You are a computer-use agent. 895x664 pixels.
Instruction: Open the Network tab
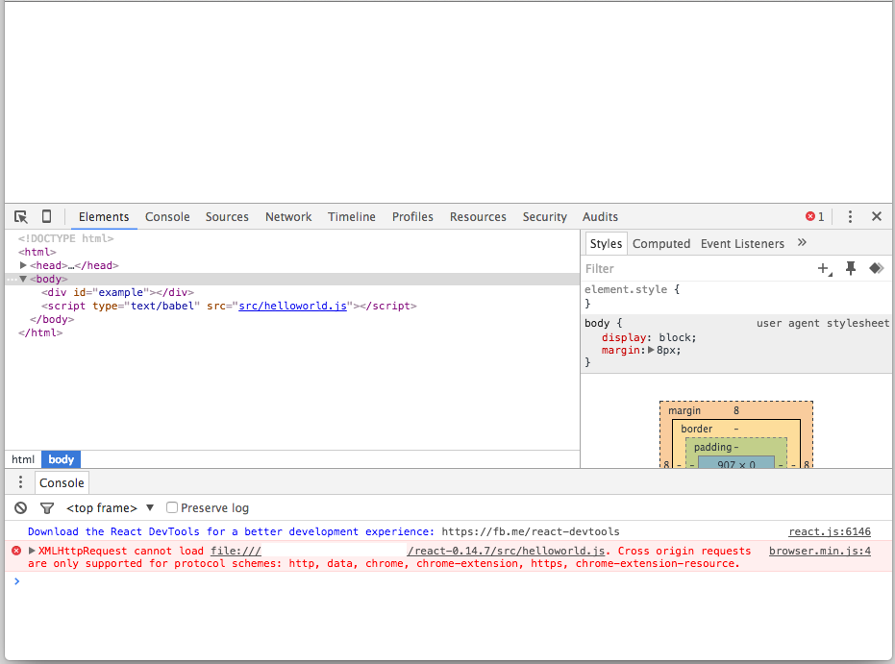[x=288, y=217]
